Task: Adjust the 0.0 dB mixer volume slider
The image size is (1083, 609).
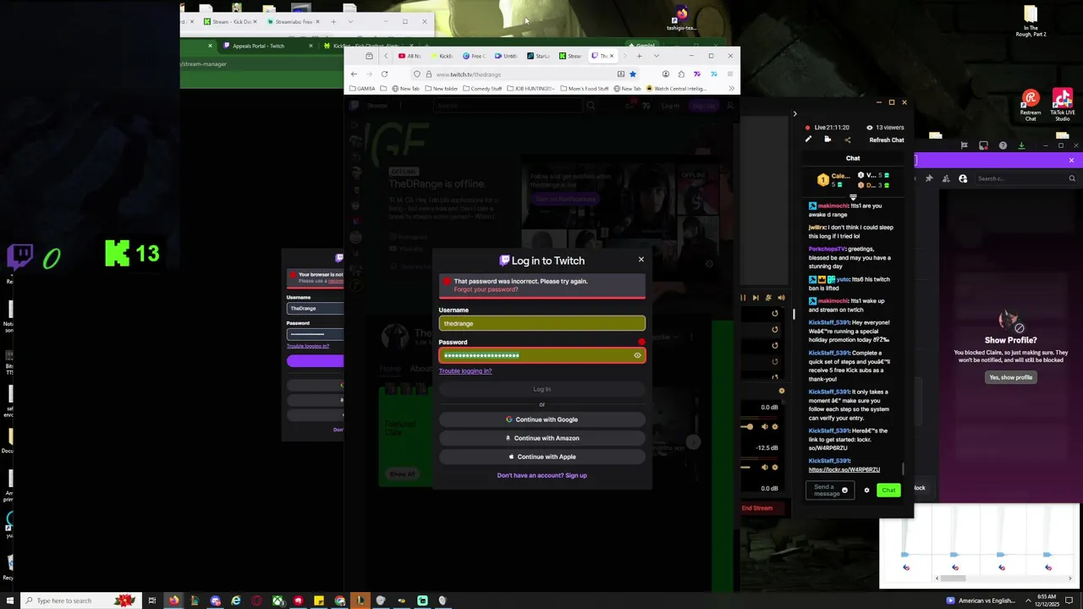Action: [x=748, y=426]
